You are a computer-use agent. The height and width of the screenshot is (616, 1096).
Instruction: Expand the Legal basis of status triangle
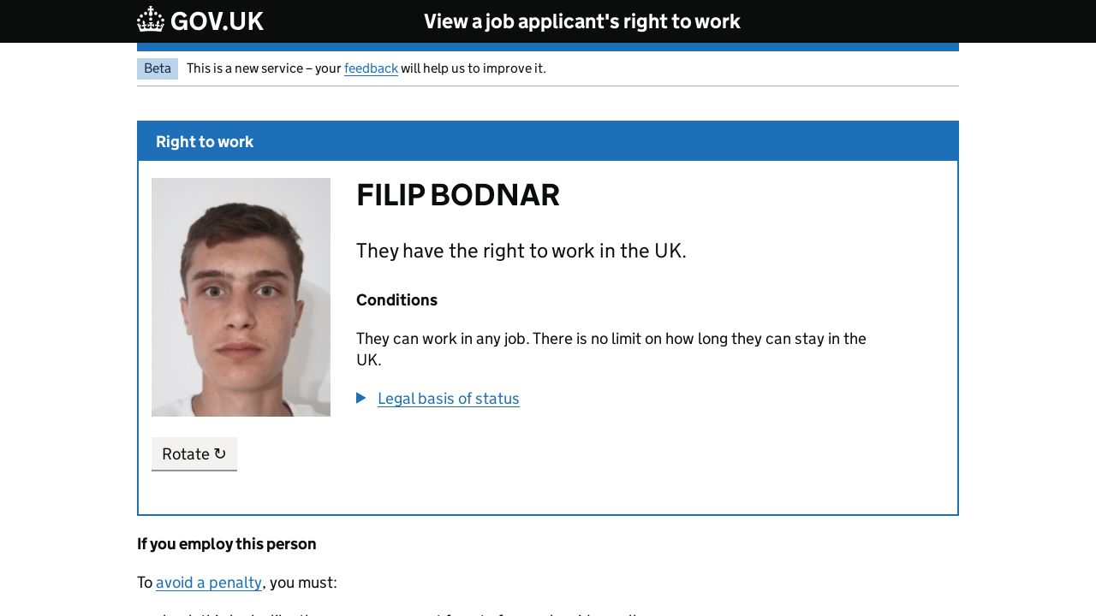click(361, 398)
